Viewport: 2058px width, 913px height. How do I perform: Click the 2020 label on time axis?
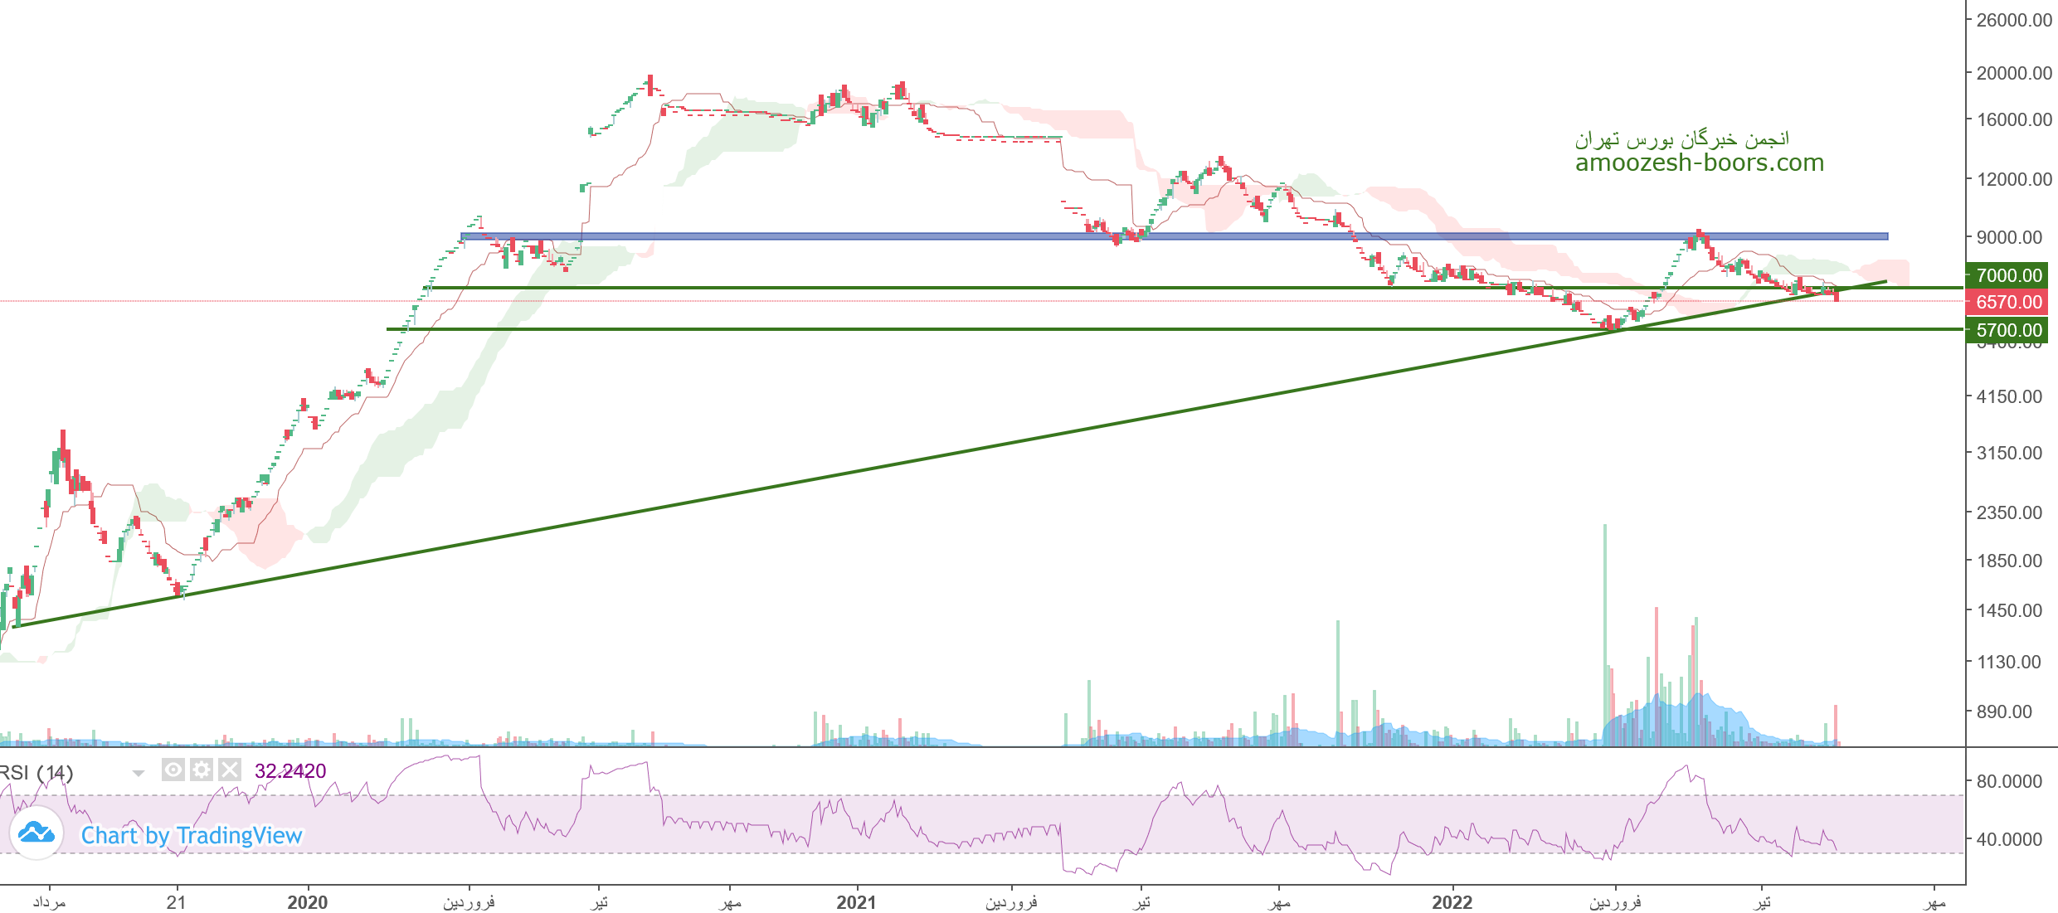click(x=307, y=902)
